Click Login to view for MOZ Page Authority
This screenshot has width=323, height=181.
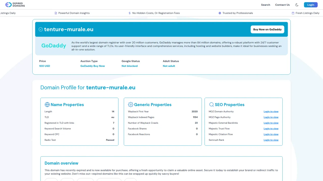point(271,117)
